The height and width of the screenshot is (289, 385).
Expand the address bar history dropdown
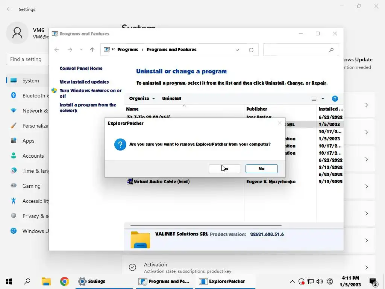coord(237,50)
